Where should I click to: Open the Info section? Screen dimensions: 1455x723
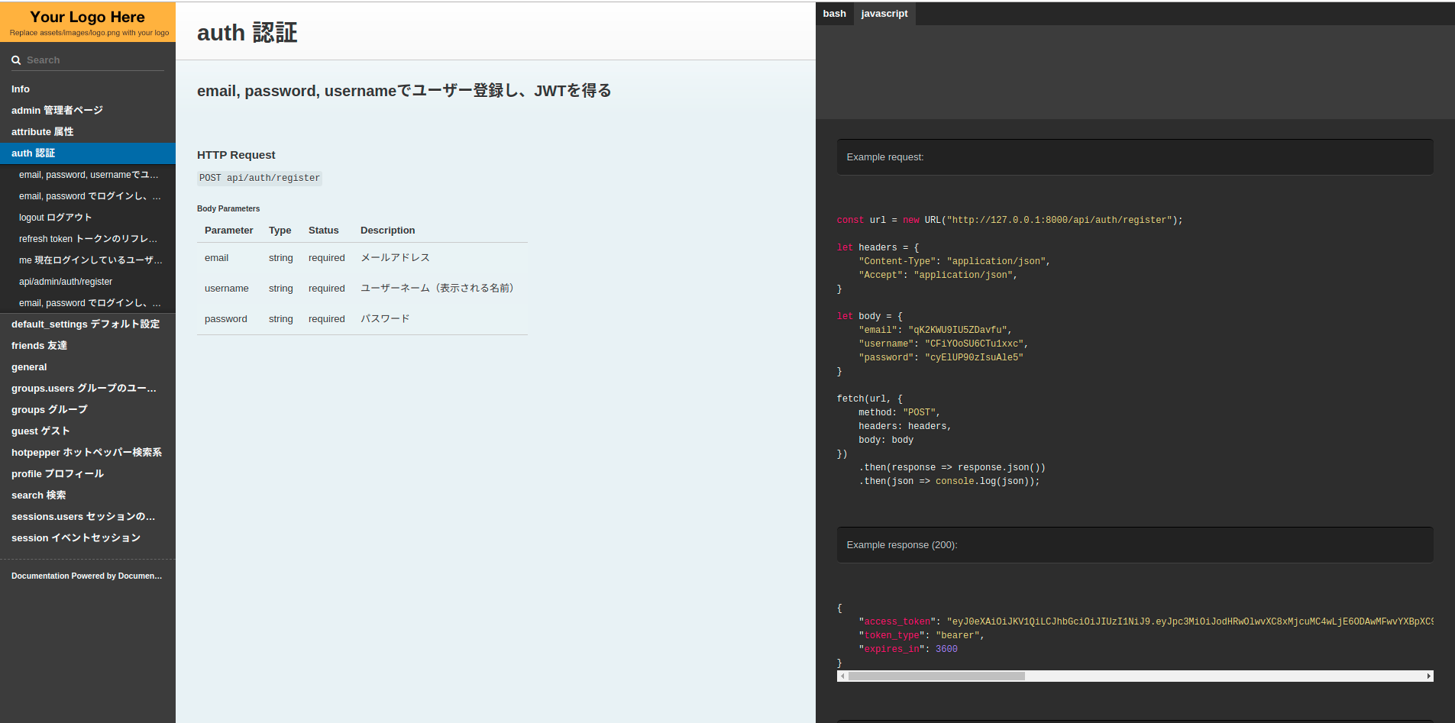click(x=21, y=89)
